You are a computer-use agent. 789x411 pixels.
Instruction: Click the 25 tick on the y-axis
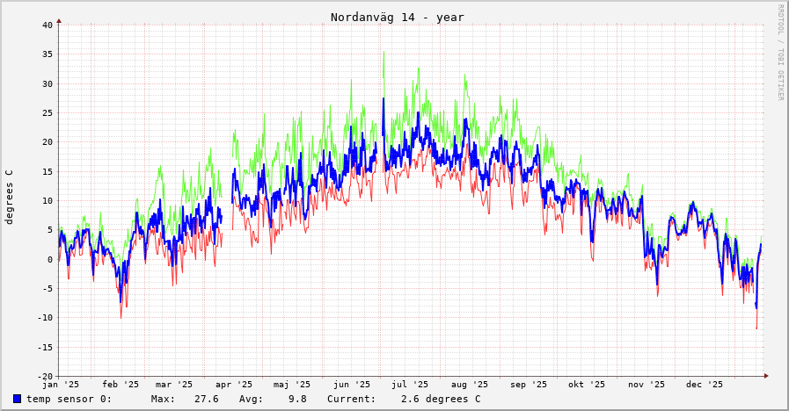[47, 112]
